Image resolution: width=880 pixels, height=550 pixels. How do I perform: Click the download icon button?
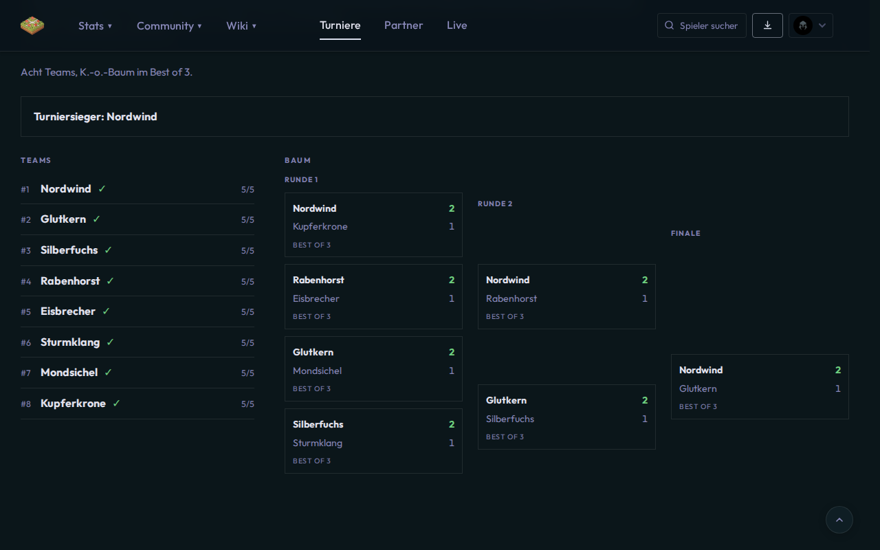(x=767, y=25)
